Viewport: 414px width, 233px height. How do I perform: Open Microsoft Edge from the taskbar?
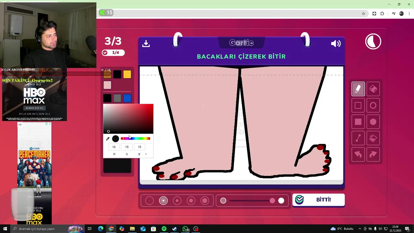101,229
